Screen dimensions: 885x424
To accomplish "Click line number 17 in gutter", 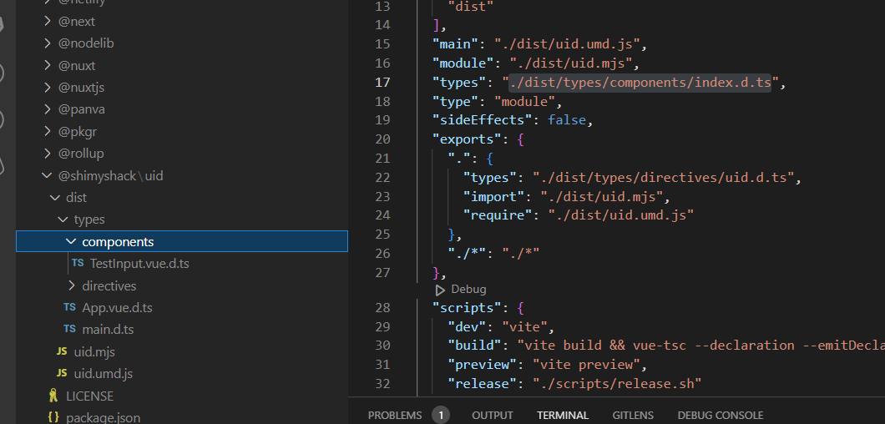I will coord(382,83).
